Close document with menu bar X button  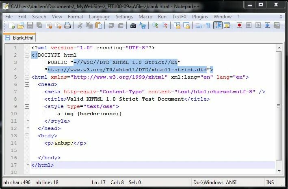tap(281, 17)
